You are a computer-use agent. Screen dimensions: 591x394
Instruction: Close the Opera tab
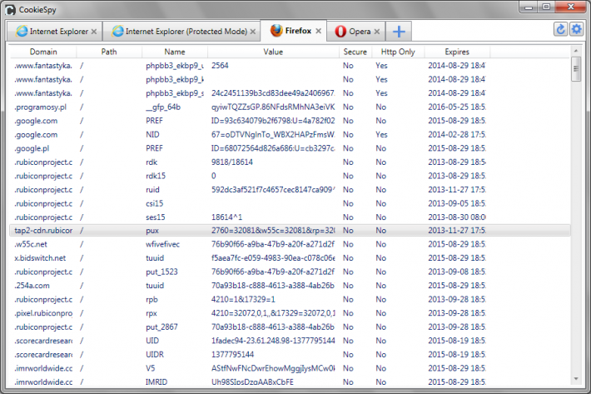[377, 32]
